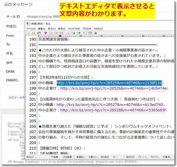Click the 下候補 function key button
The height and width of the screenshot is (167, 177).
coord(54,157)
